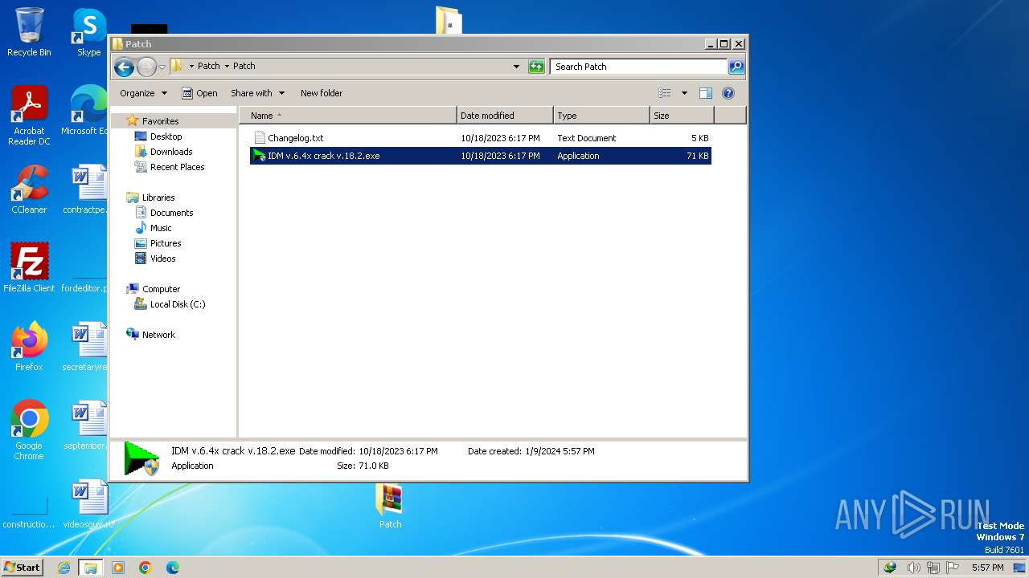
Task: Click the Google Chrome desktop icon
Action: pos(29,430)
